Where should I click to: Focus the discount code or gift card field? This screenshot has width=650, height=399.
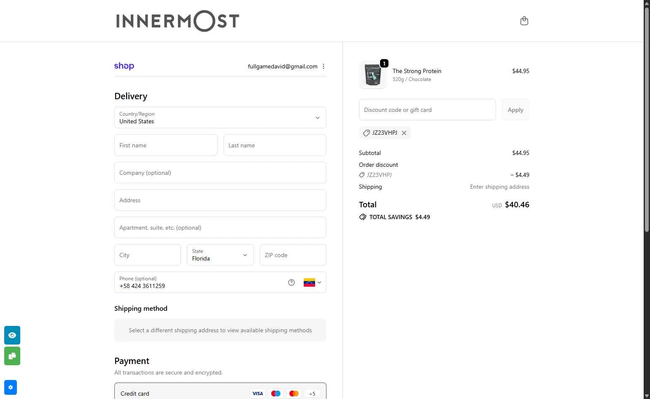coord(427,110)
